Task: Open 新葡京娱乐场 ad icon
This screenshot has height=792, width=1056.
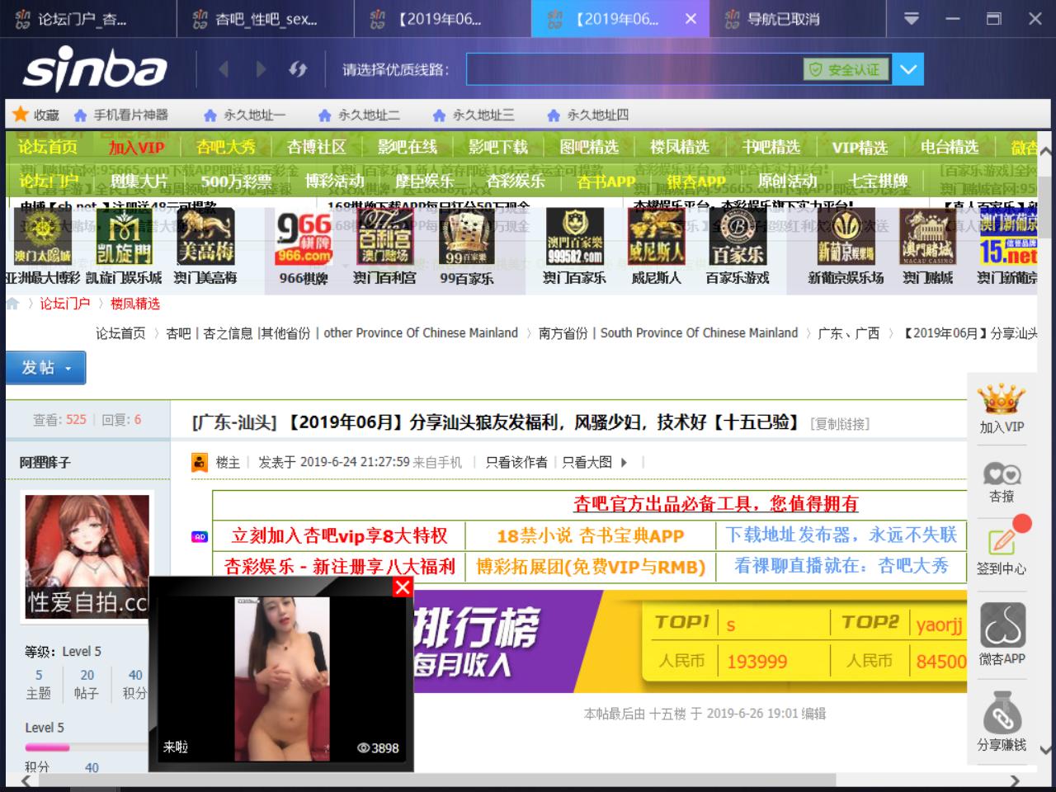Action: point(846,237)
